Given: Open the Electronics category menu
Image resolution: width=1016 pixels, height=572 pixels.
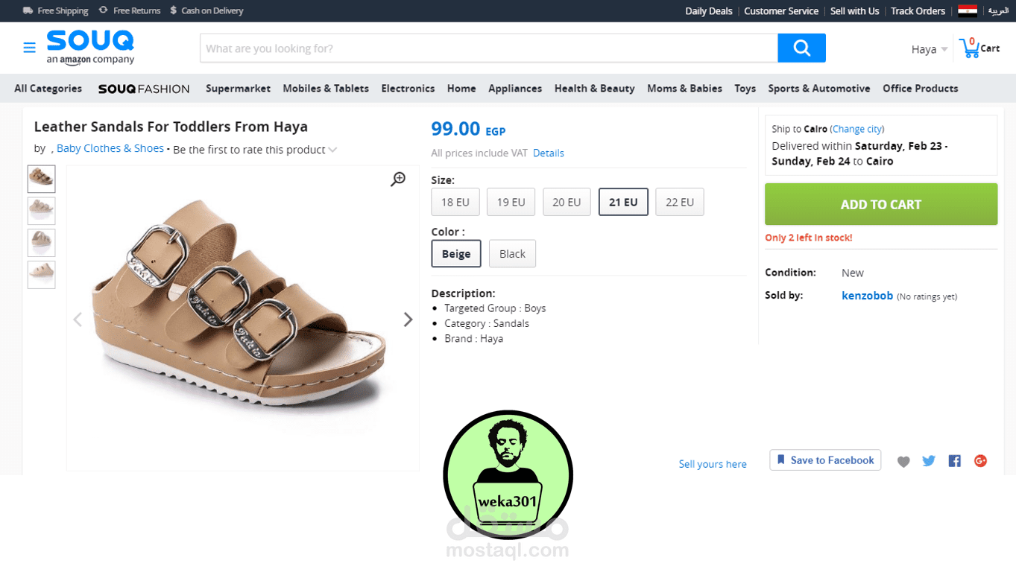Looking at the screenshot, I should tap(408, 89).
